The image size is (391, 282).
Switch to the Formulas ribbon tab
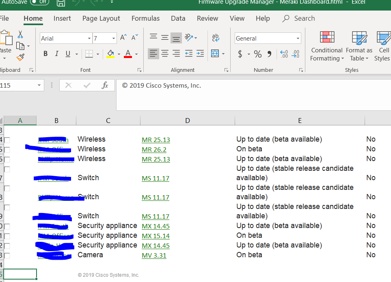145,18
